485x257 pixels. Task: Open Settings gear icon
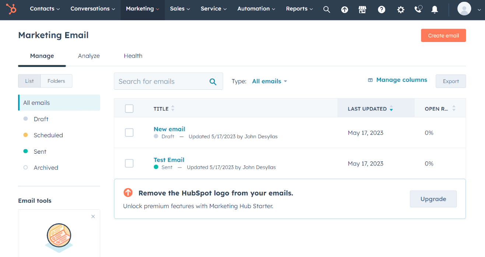coord(401,10)
